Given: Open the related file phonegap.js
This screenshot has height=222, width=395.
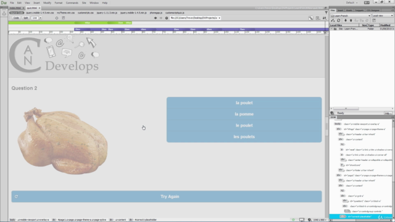Looking at the screenshot, I should pos(156,12).
